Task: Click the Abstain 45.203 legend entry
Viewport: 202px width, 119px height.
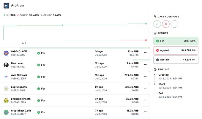Action: tap(51, 15)
